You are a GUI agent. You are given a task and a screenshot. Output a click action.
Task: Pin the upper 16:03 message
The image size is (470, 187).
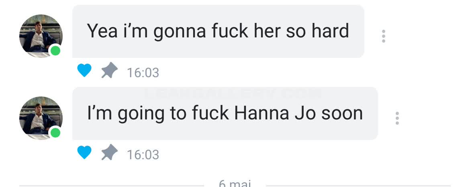[109, 70]
